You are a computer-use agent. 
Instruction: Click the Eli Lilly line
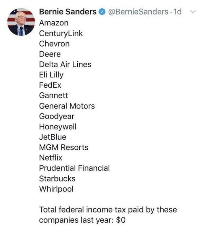[x=51, y=75]
